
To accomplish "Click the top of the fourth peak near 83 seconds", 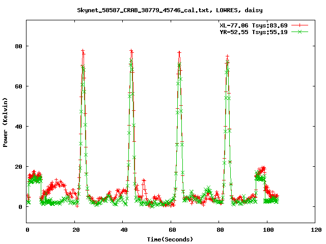I will (228, 56).
